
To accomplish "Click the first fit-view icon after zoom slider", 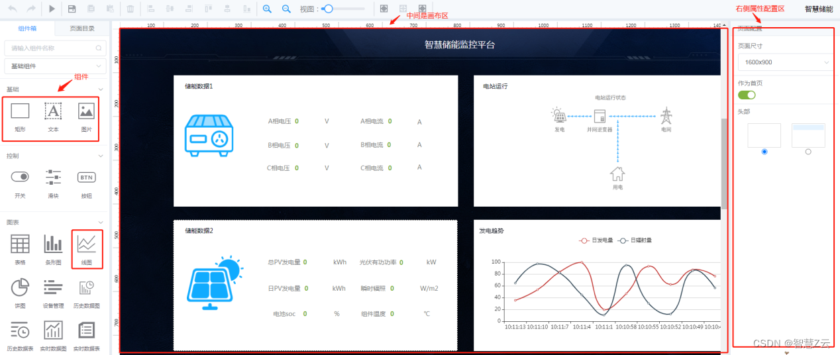I will pyautogui.click(x=384, y=9).
